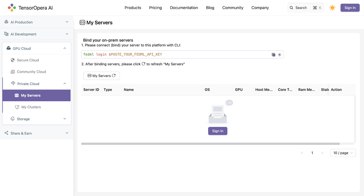364x196 pixels.
Task: Click the AI Development sidebar icon
Action: click(6, 34)
